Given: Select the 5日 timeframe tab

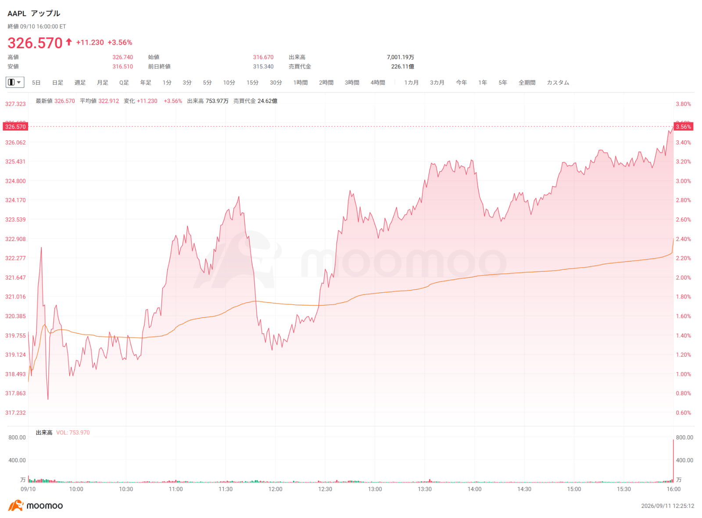Looking at the screenshot, I should [36, 82].
